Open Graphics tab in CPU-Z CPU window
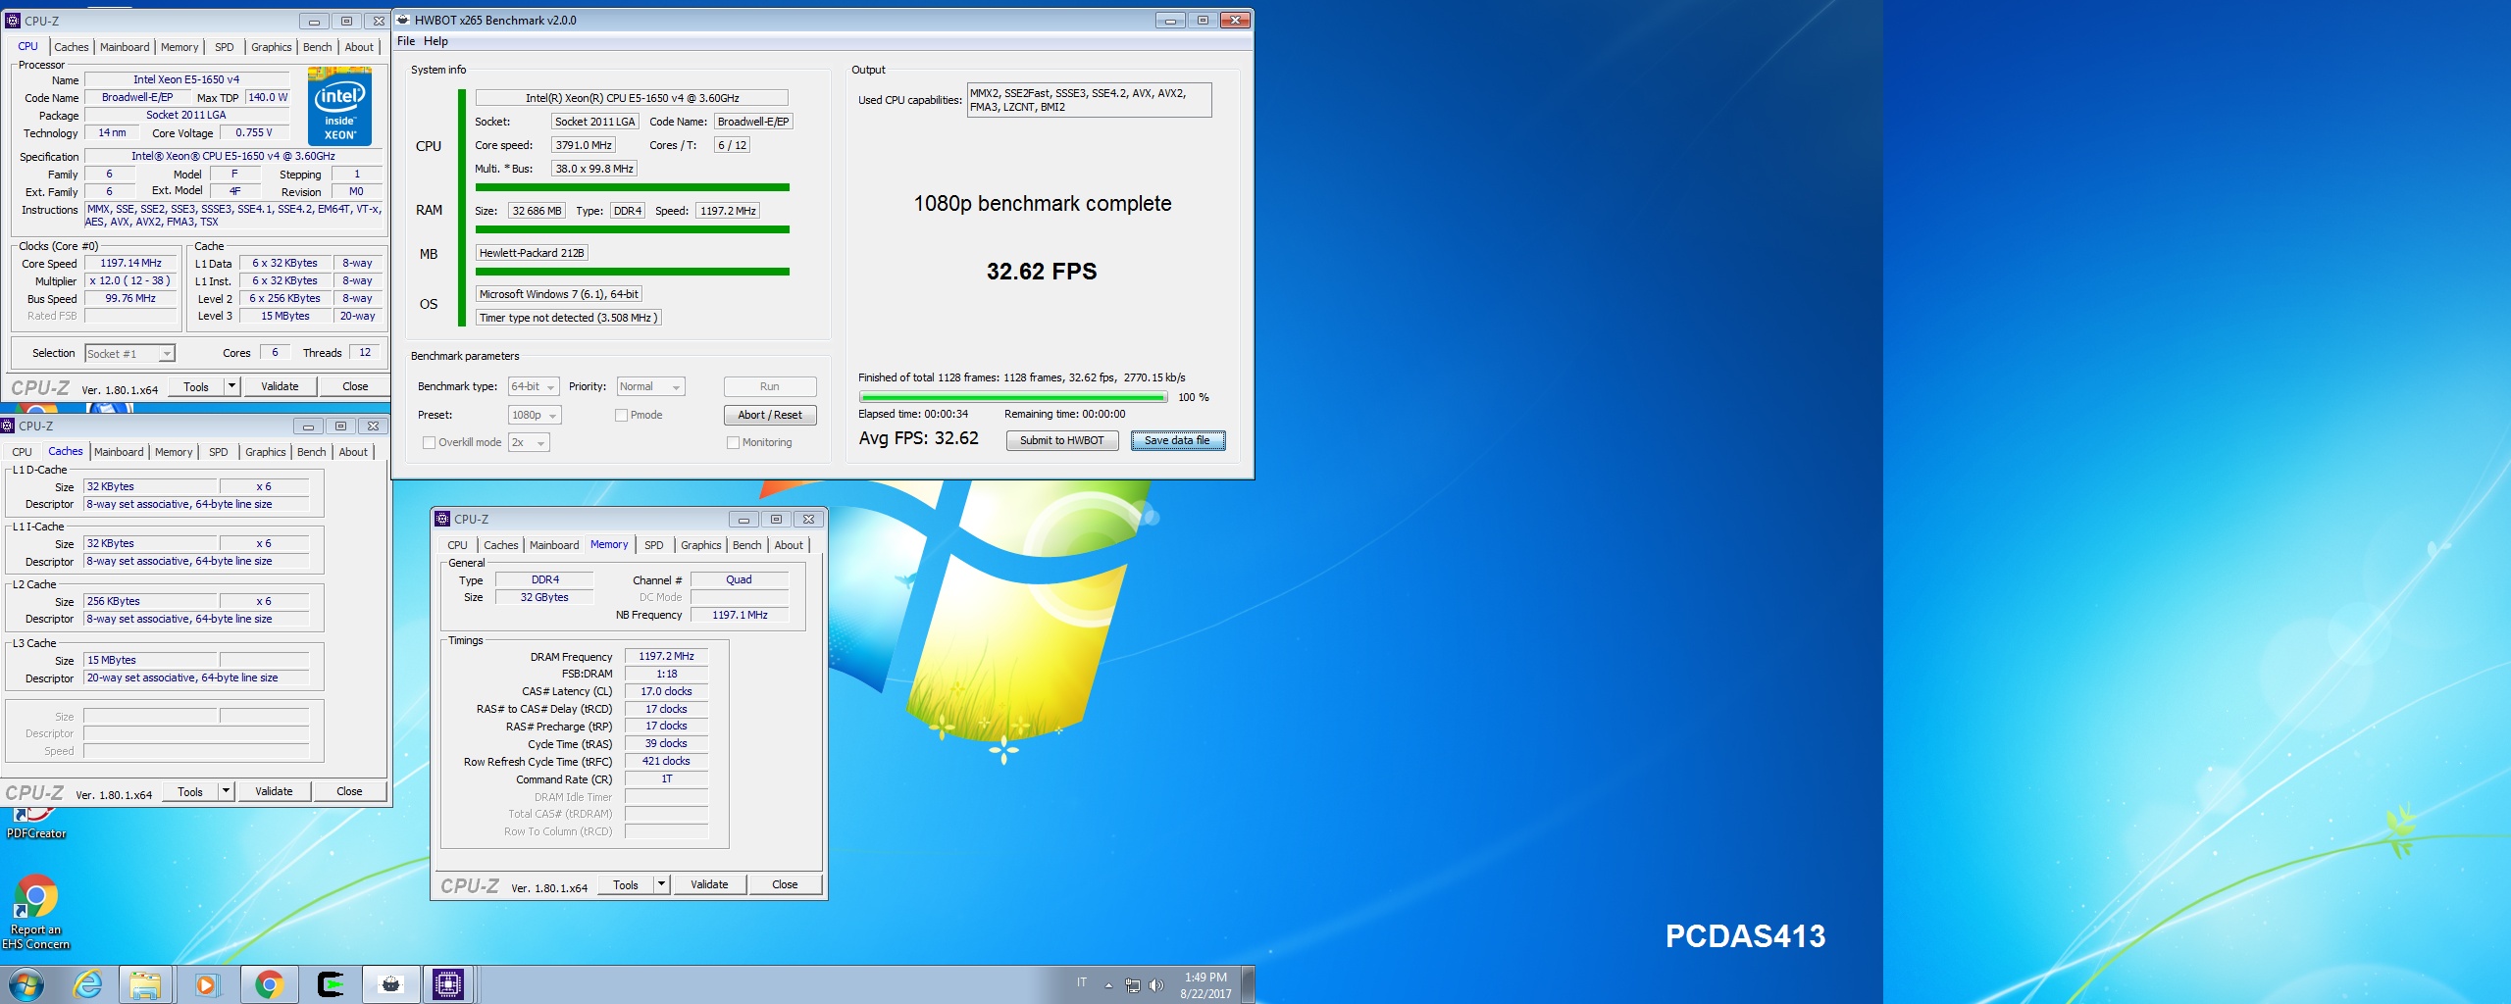2511x1004 pixels. (271, 47)
